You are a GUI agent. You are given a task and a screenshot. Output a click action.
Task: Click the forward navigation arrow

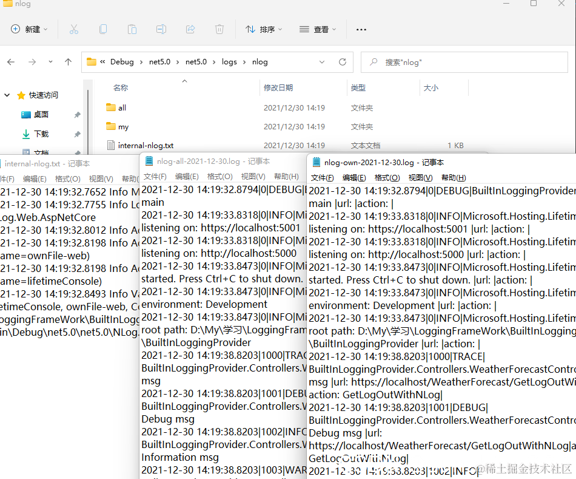click(32, 62)
